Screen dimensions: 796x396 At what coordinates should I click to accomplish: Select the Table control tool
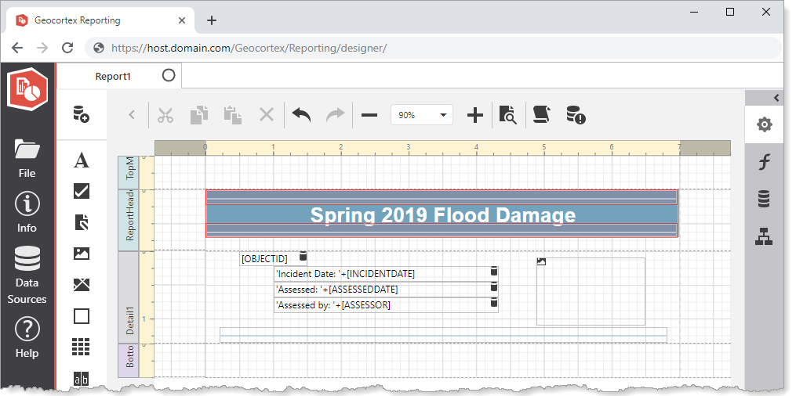pyautogui.click(x=81, y=347)
